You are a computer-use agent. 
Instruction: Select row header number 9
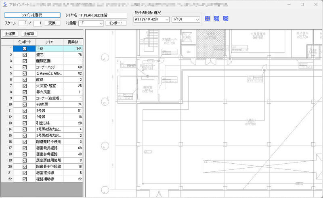click(7, 98)
